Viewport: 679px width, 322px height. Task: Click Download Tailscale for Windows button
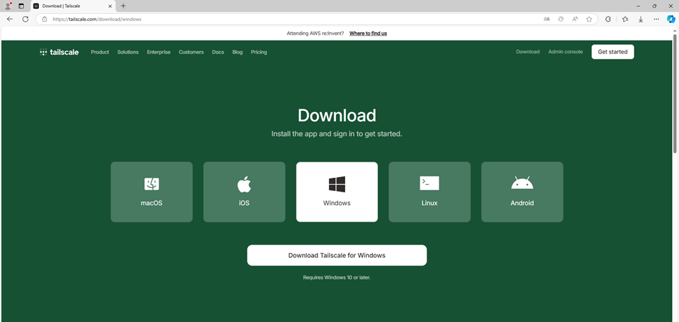(337, 255)
